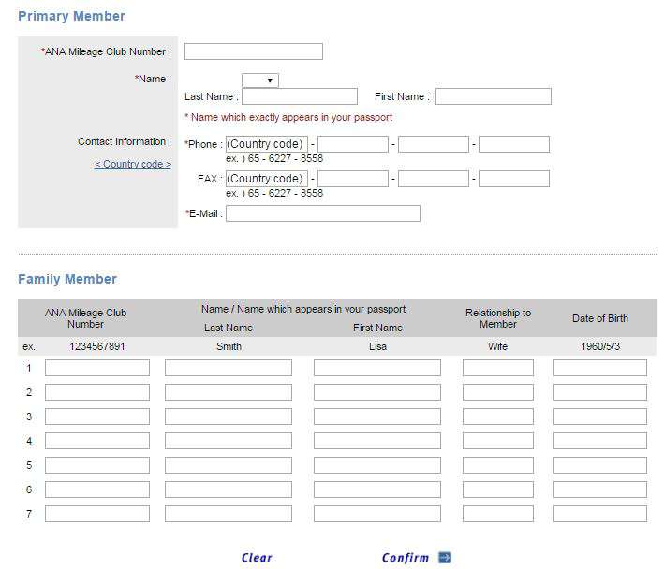Click the primary member First Name field
The image size is (664, 569).
tap(494, 96)
